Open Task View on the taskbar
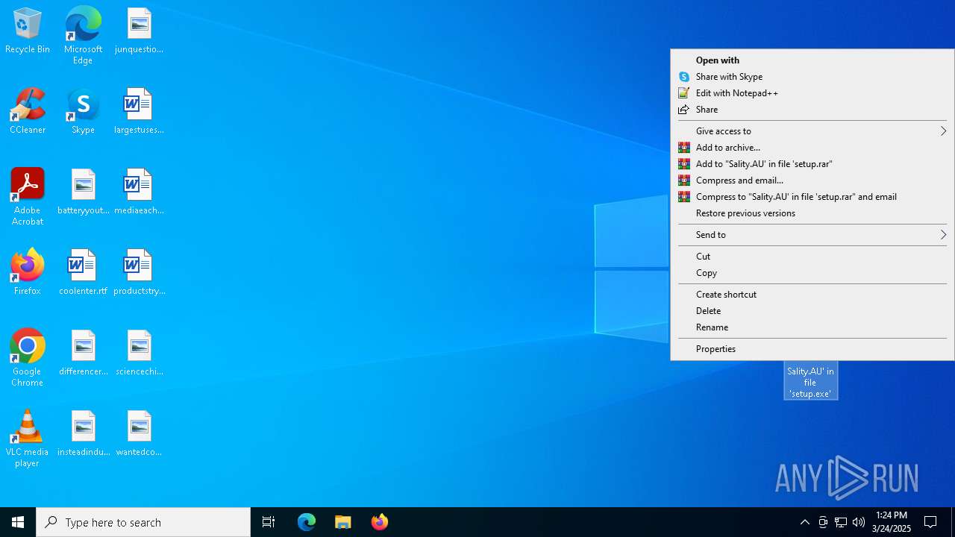Viewport: 955px width, 537px height. pos(269,522)
